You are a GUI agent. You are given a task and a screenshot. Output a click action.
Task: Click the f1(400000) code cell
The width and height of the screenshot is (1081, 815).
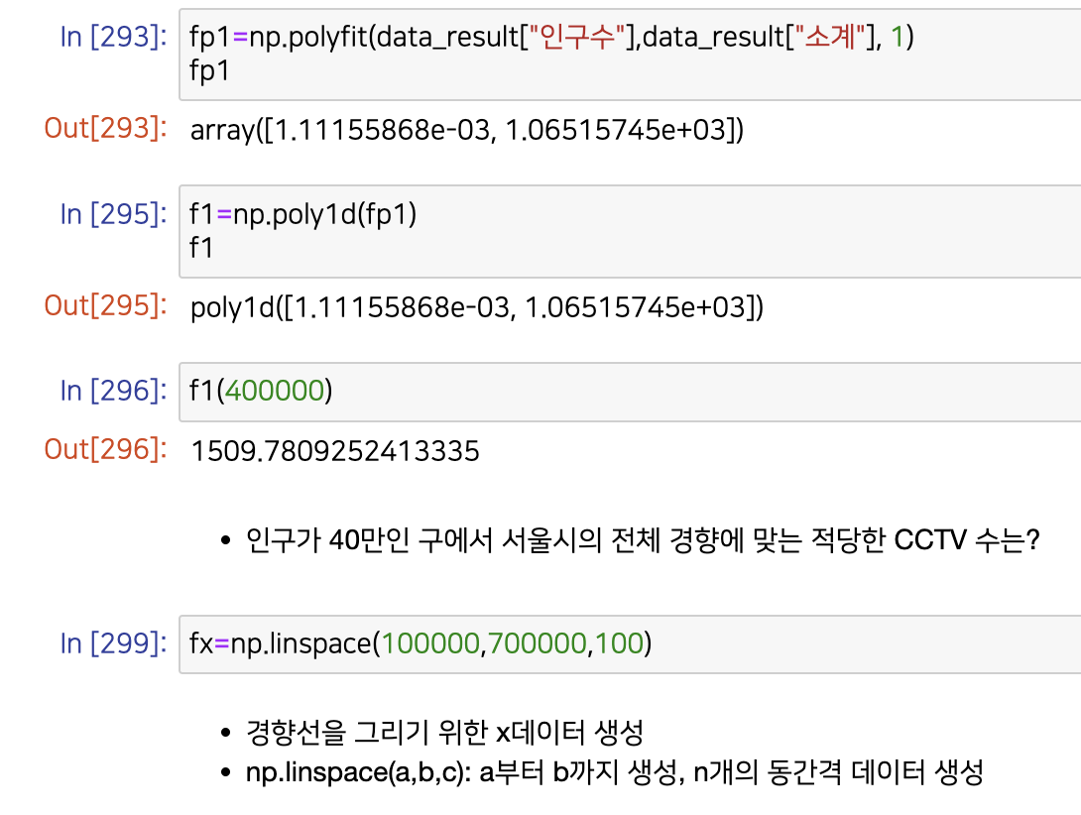pos(630,392)
